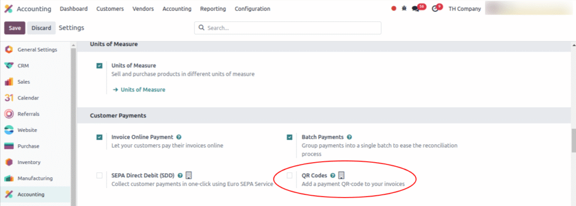Viewport: 576px width, 206px height.
Task: Click arrow icon before Units of Measure link
Action: 115,89
